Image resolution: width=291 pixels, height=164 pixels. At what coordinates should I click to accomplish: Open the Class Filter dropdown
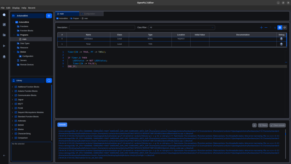[182, 28]
